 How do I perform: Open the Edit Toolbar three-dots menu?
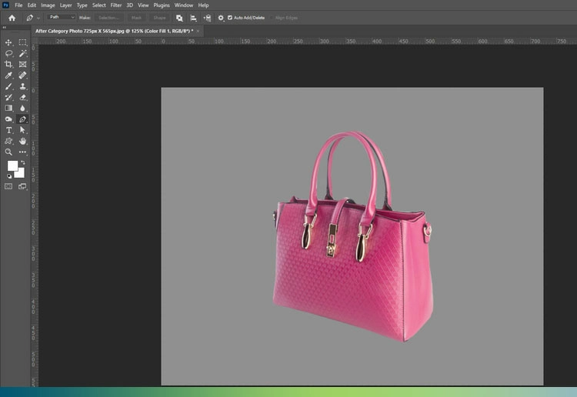23,152
